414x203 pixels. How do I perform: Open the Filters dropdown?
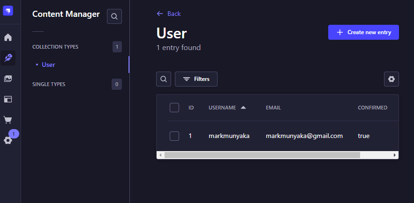[x=196, y=79]
